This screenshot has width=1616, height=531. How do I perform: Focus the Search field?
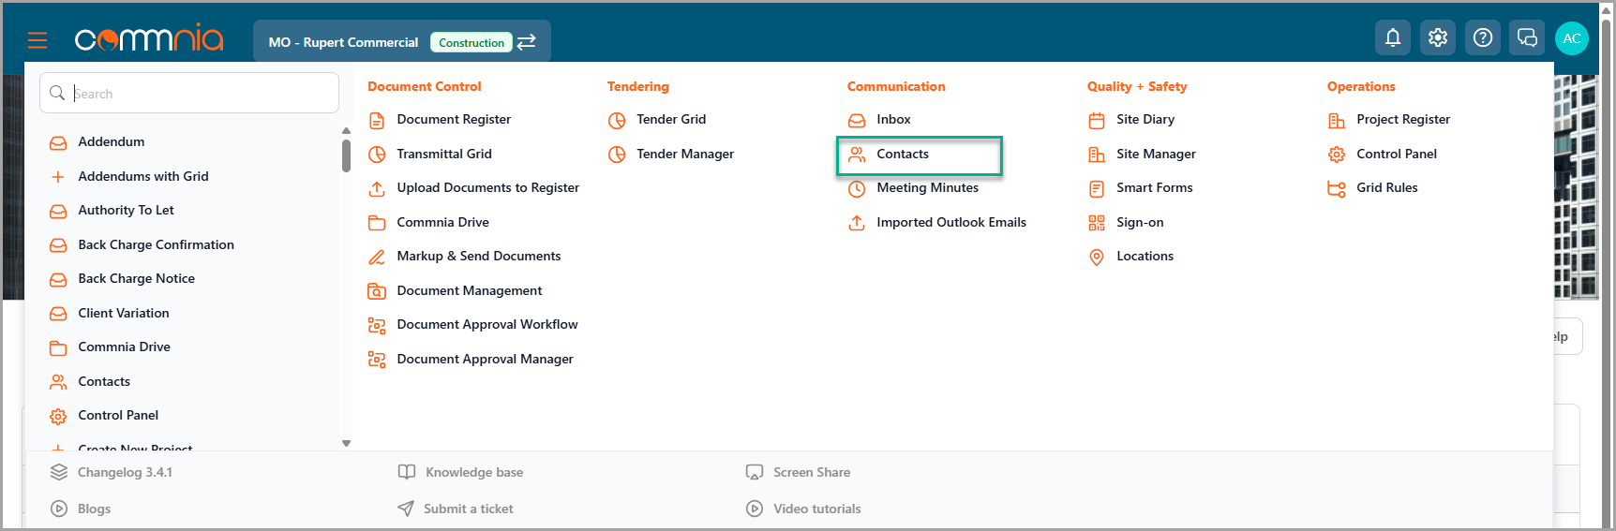pos(189,93)
